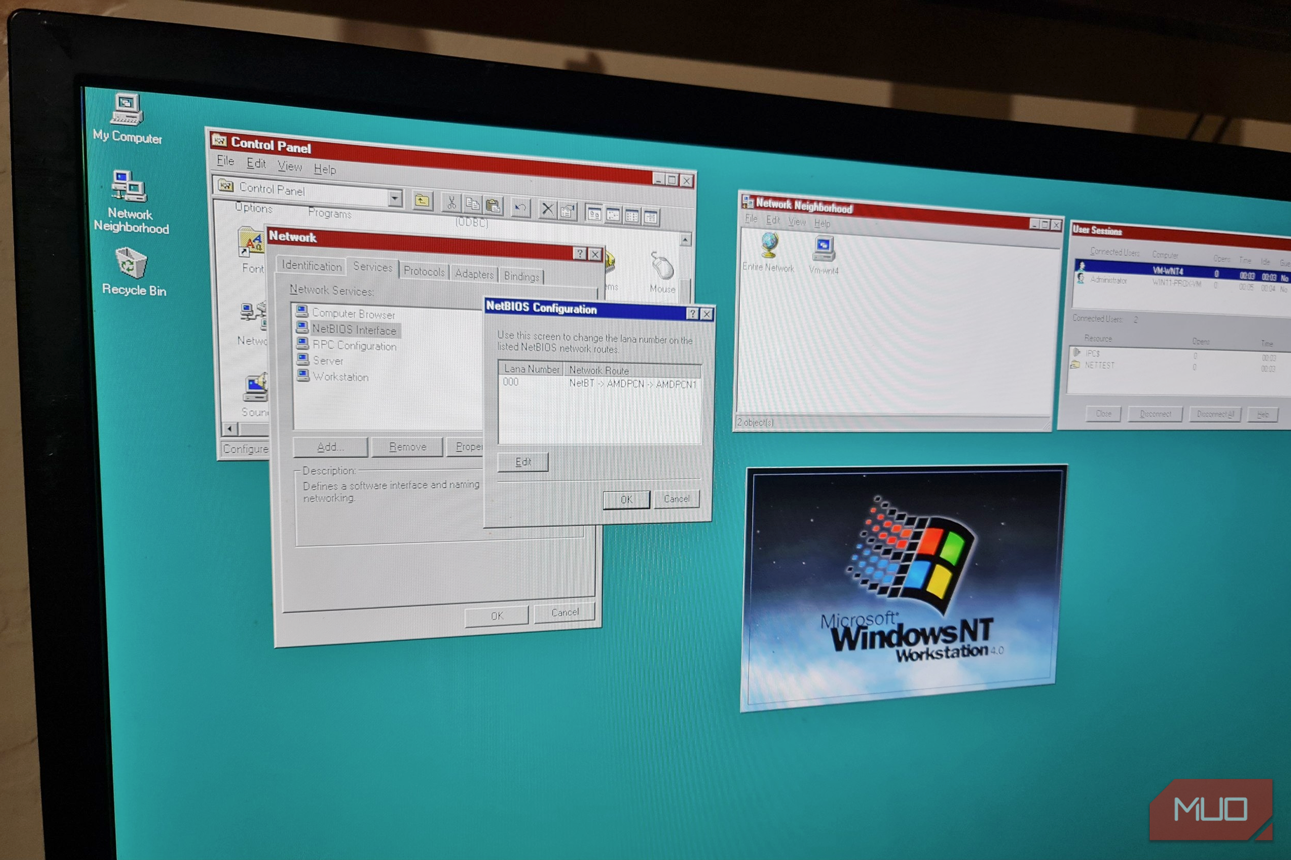Click Disconnect button in User Sessions
Screen dimensions: 1291x860
tap(1155, 414)
